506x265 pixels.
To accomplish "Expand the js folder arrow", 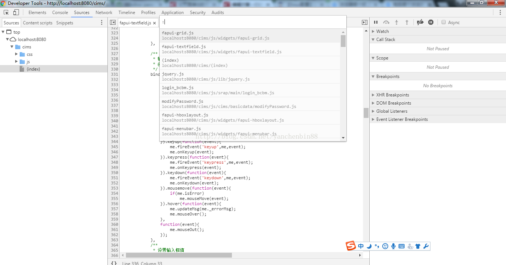I will pos(16,62).
